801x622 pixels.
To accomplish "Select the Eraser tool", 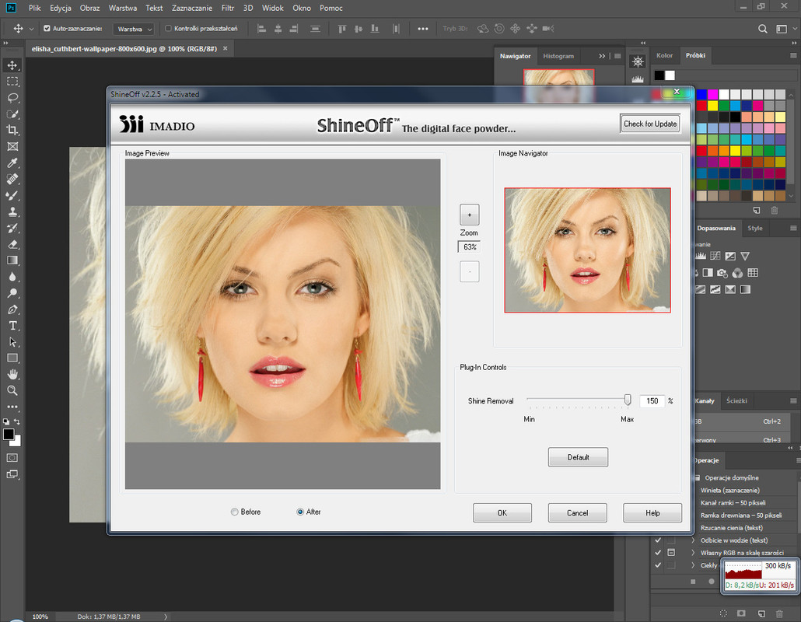I will (x=12, y=244).
